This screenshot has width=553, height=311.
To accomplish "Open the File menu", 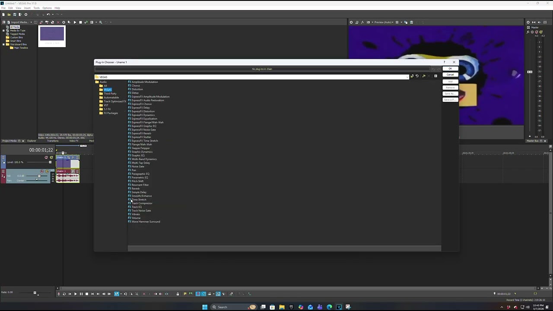I will pos(3,8).
